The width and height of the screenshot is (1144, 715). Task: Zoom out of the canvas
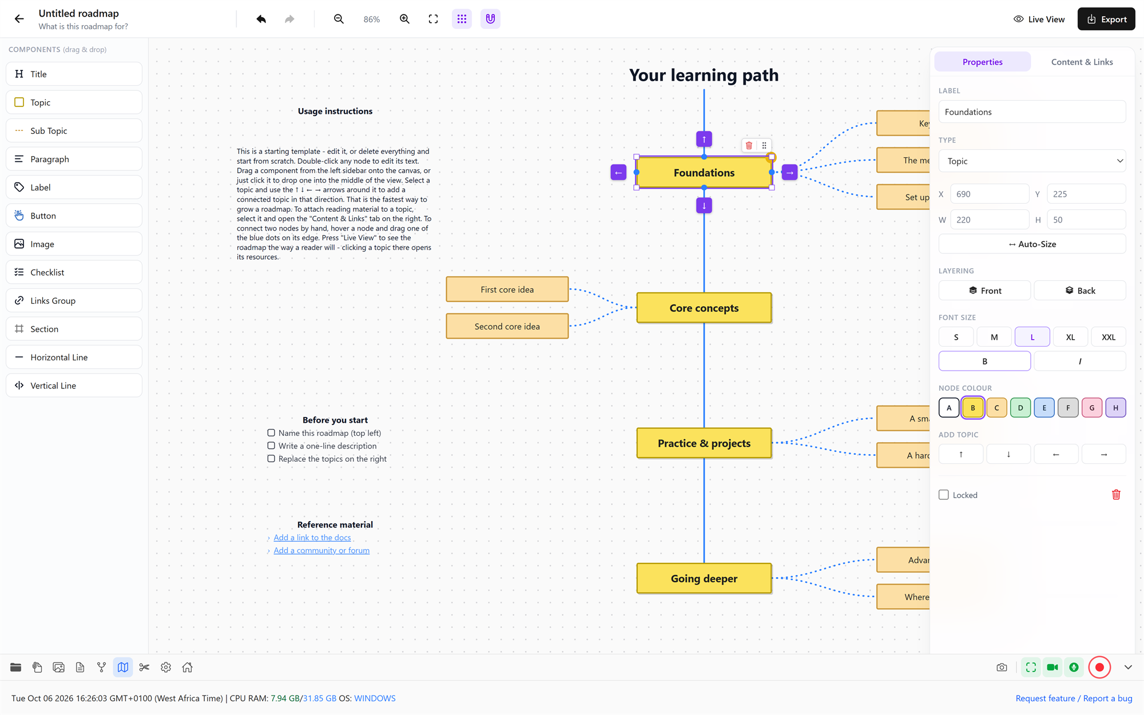coord(339,19)
